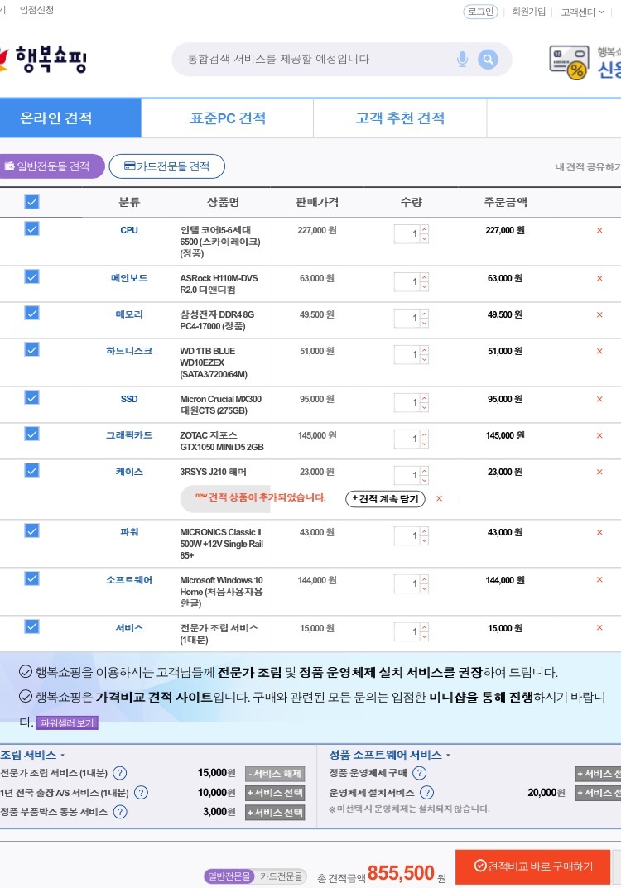
Task: Uncheck the 그래픽카드 row checkbox
Action: 31,434
